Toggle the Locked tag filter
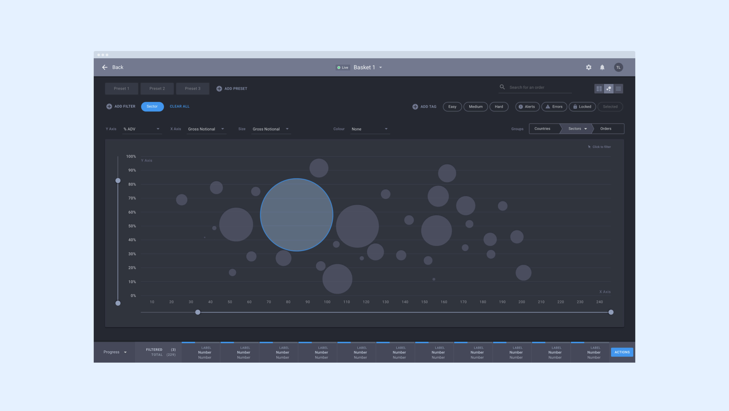This screenshot has width=729, height=411. click(x=582, y=107)
